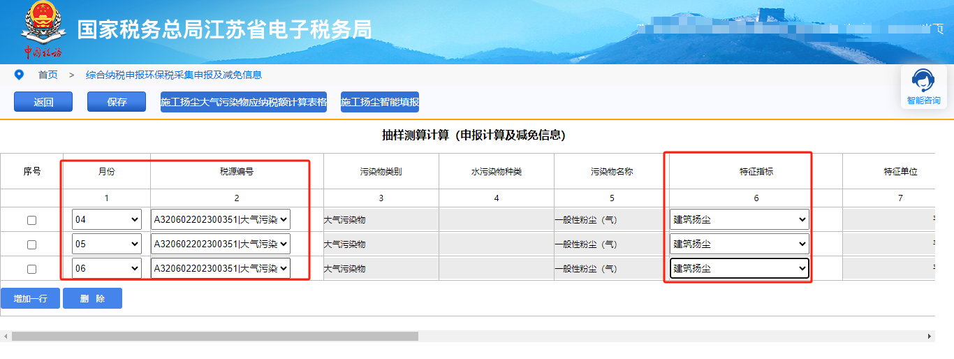Expand second row 建筑扬尘 特征指标 dropdown
The image size is (954, 359).
(x=739, y=244)
